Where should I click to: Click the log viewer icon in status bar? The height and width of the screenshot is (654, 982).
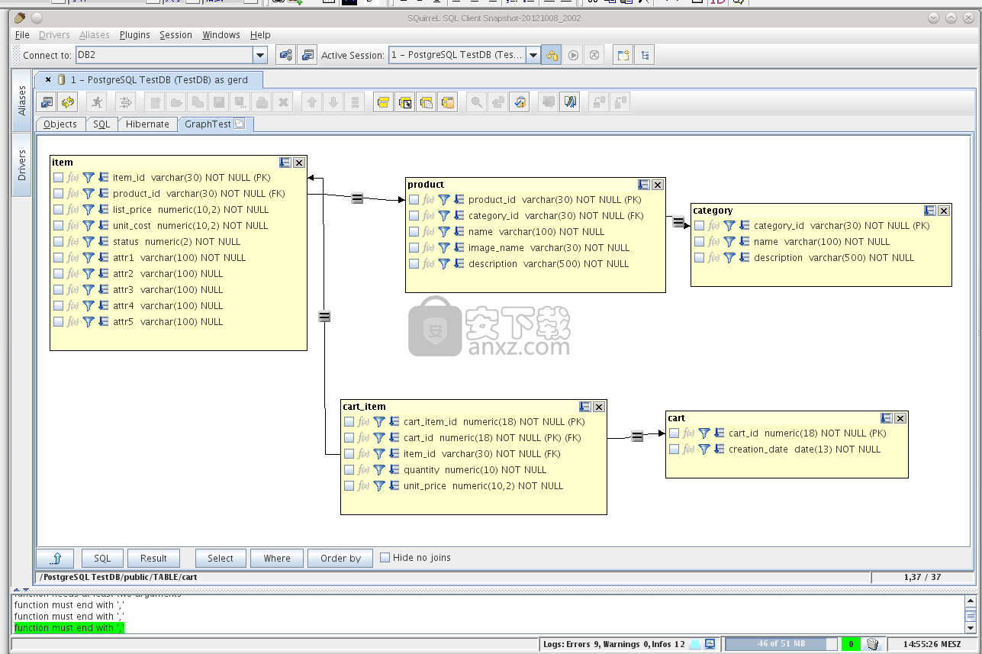coord(710,644)
